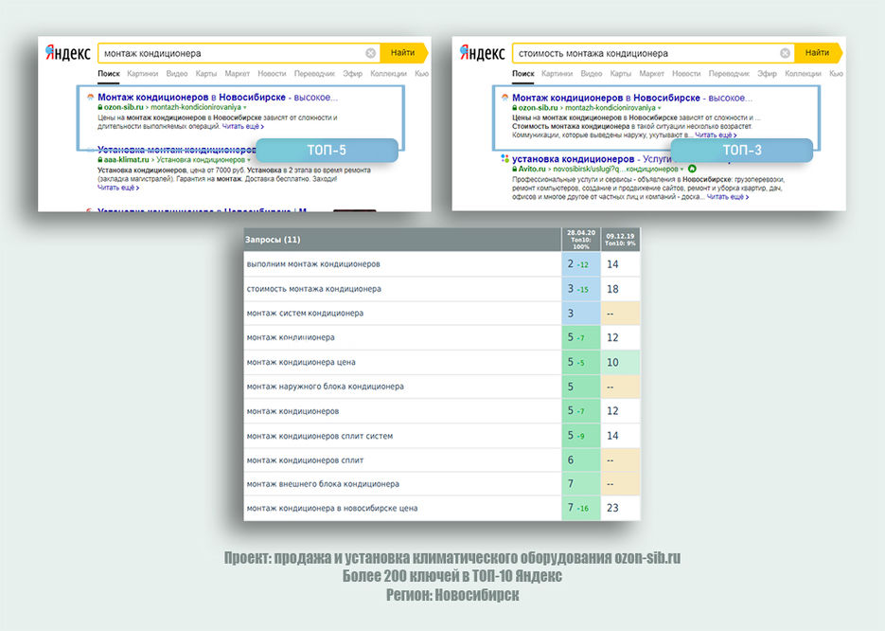Click 'Читать ещё' under ozon-sib 'монтаж кондиционера' result
885x631 pixels.
pyautogui.click(x=242, y=127)
